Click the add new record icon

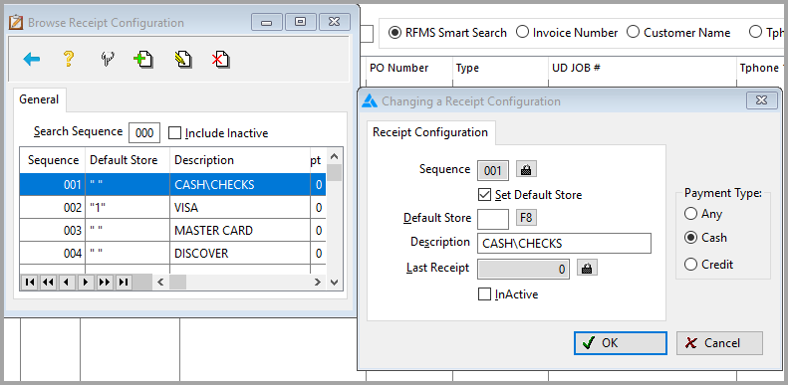143,60
